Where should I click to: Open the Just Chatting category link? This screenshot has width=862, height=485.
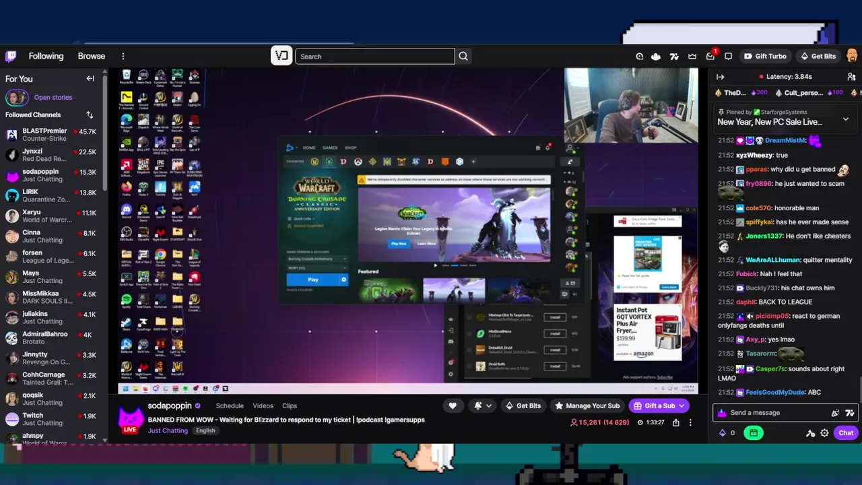168,430
